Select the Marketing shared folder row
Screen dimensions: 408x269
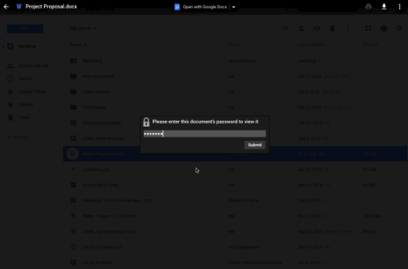point(235,60)
